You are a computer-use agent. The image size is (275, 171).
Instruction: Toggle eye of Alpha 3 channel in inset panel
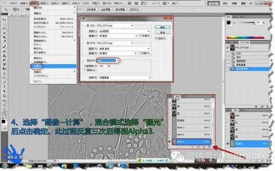click(x=170, y=142)
